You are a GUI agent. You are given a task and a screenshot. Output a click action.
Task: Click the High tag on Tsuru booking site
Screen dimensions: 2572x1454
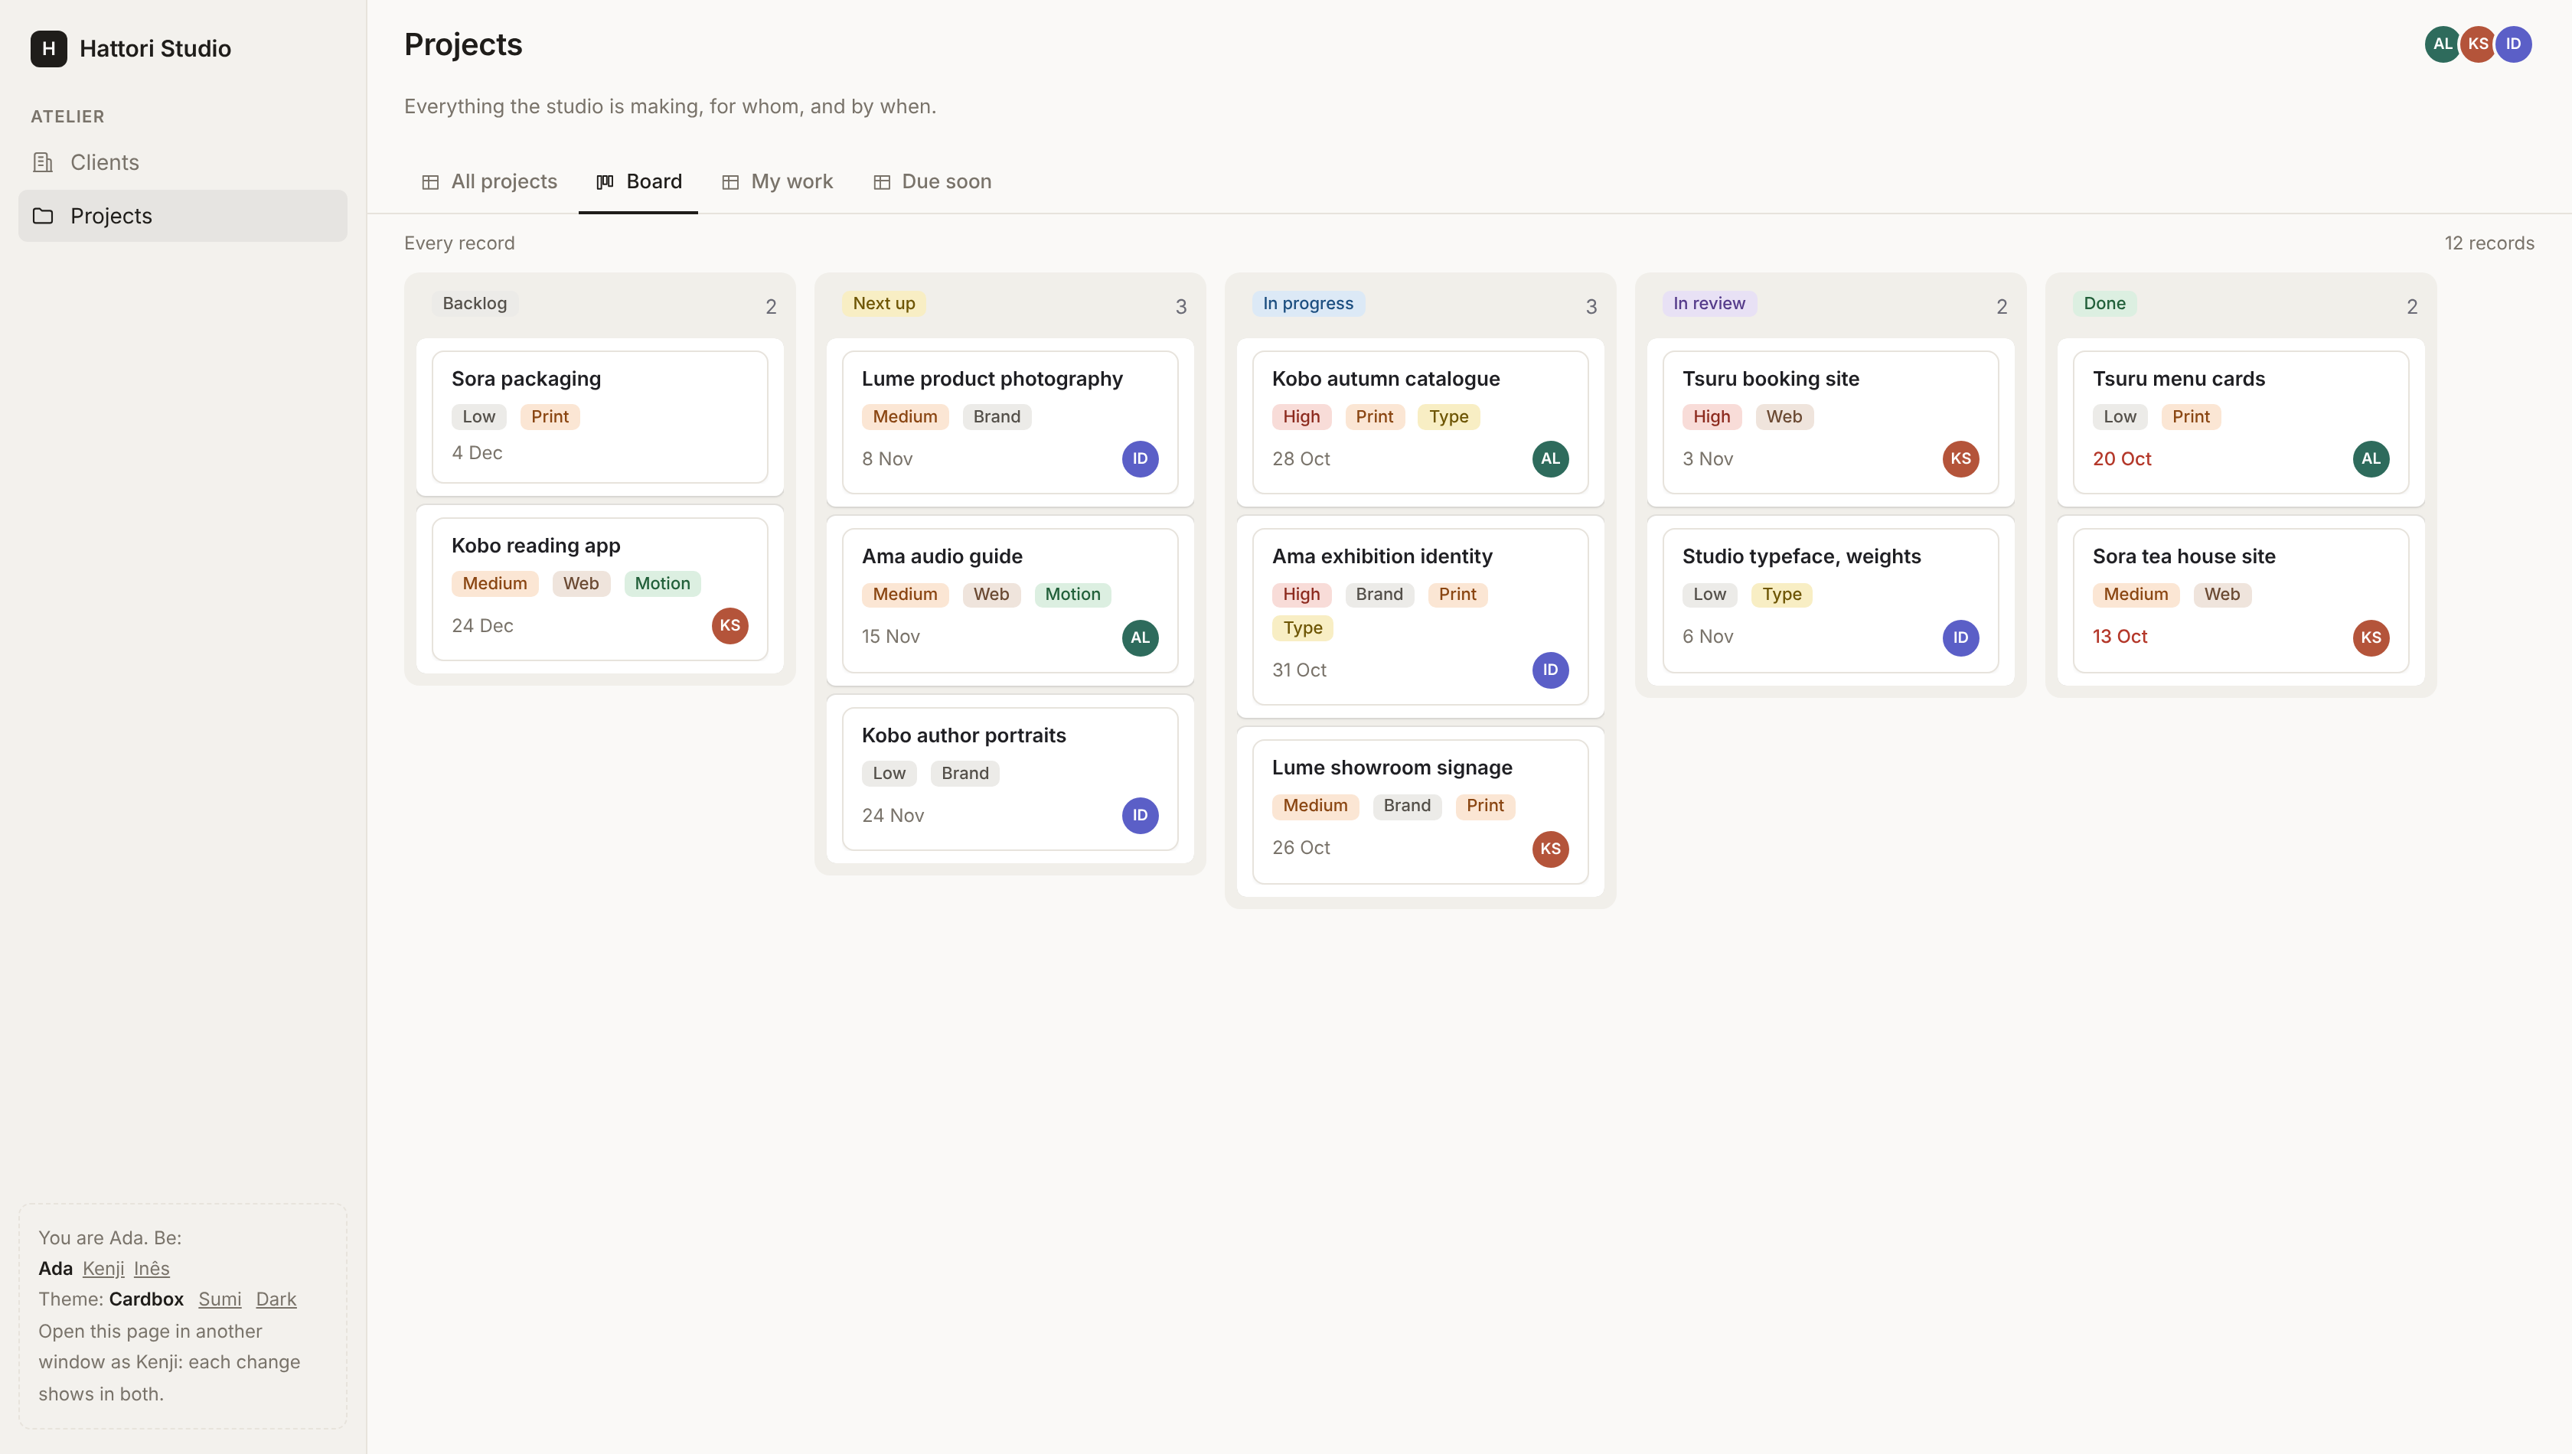(x=1711, y=417)
